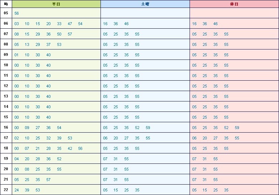The height and width of the screenshot is (195, 279).
Task: Click Saturday 06 hour departure at 46
Action: (x=126, y=24)
